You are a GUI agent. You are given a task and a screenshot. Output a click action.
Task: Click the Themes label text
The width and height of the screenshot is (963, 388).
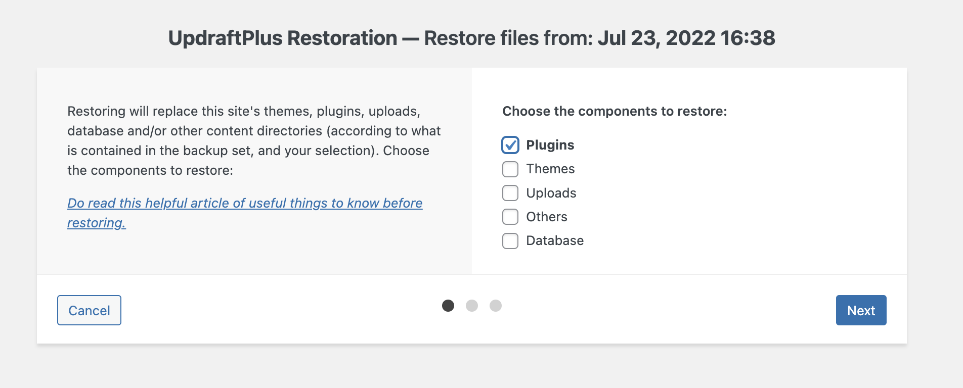550,169
